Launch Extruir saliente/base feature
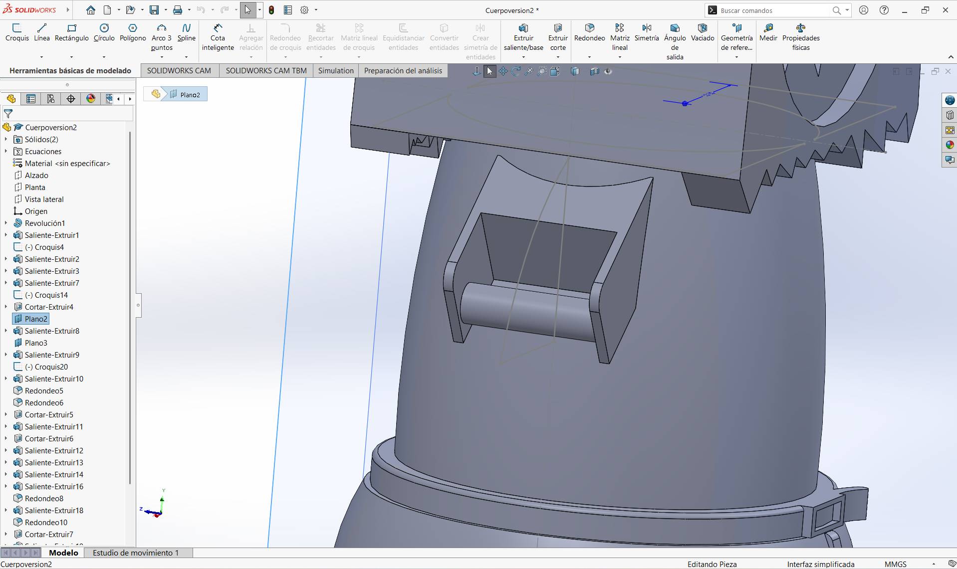 point(523,37)
